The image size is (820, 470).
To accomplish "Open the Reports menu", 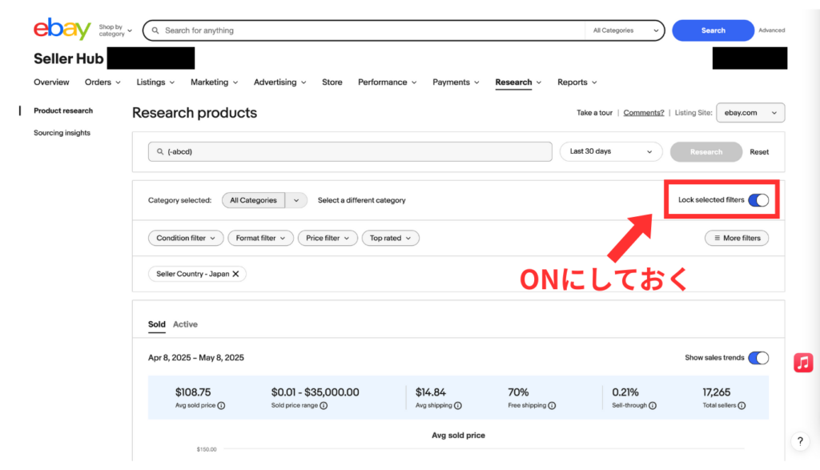I will (577, 82).
